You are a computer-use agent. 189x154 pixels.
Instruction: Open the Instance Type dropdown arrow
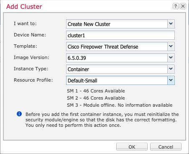tap(171, 69)
